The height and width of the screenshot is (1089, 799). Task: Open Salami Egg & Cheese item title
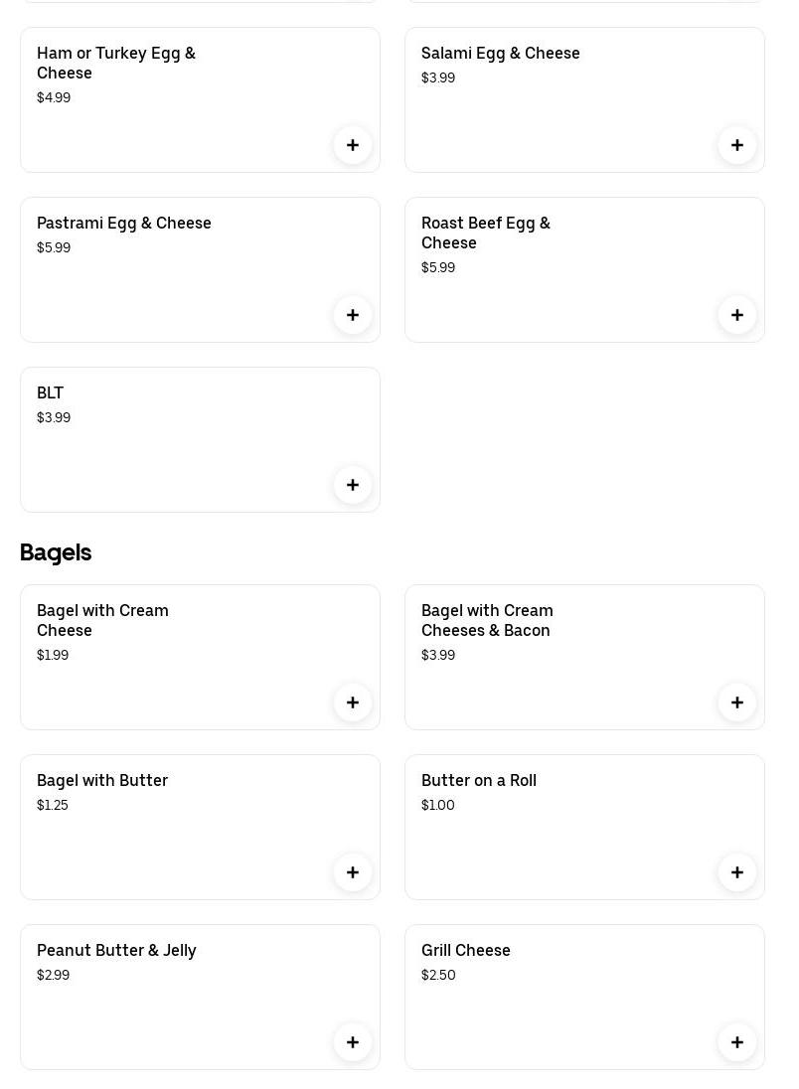[x=500, y=54]
